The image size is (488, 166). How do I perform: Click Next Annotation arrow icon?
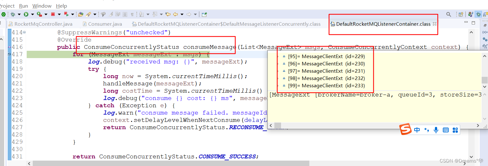[141, 14]
